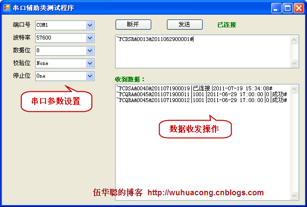
Task: Open the 停止位 One dropdown
Action: coord(90,76)
